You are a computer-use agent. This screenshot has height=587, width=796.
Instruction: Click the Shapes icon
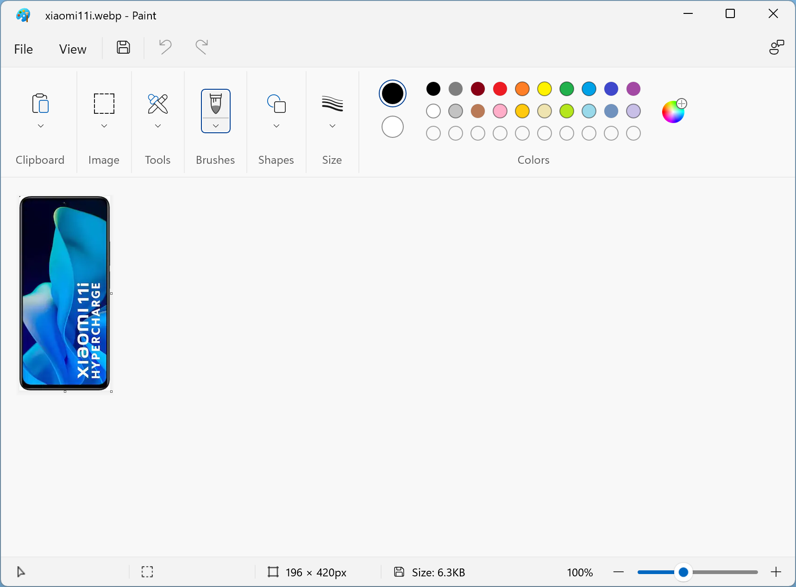click(276, 104)
